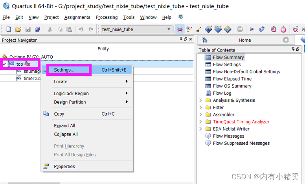Open the Processing menu
Viewport: 305px width, 184px height.
click(x=107, y=17)
